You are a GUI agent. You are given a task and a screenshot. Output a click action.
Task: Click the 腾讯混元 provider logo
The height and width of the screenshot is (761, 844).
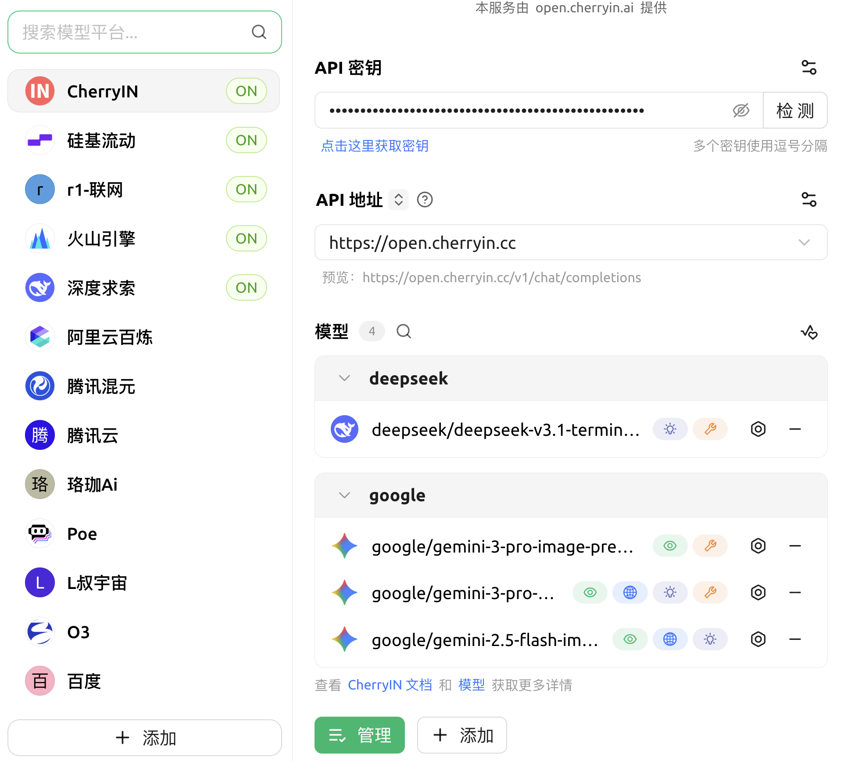point(40,386)
